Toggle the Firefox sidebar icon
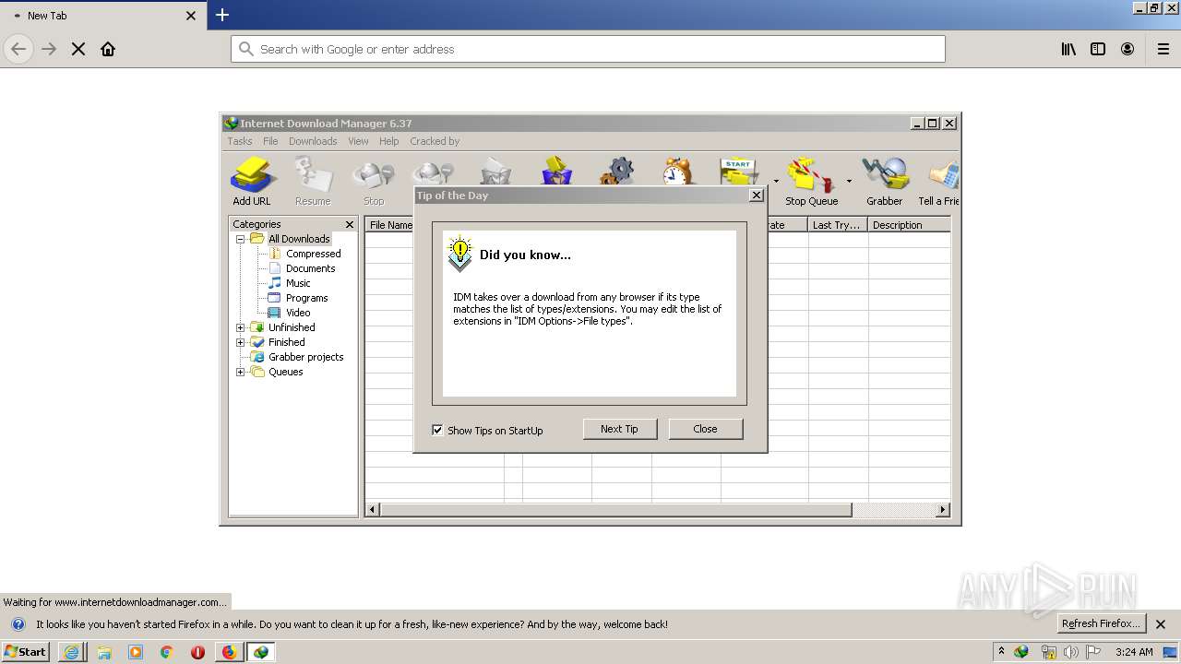1181x664 pixels. pos(1098,49)
